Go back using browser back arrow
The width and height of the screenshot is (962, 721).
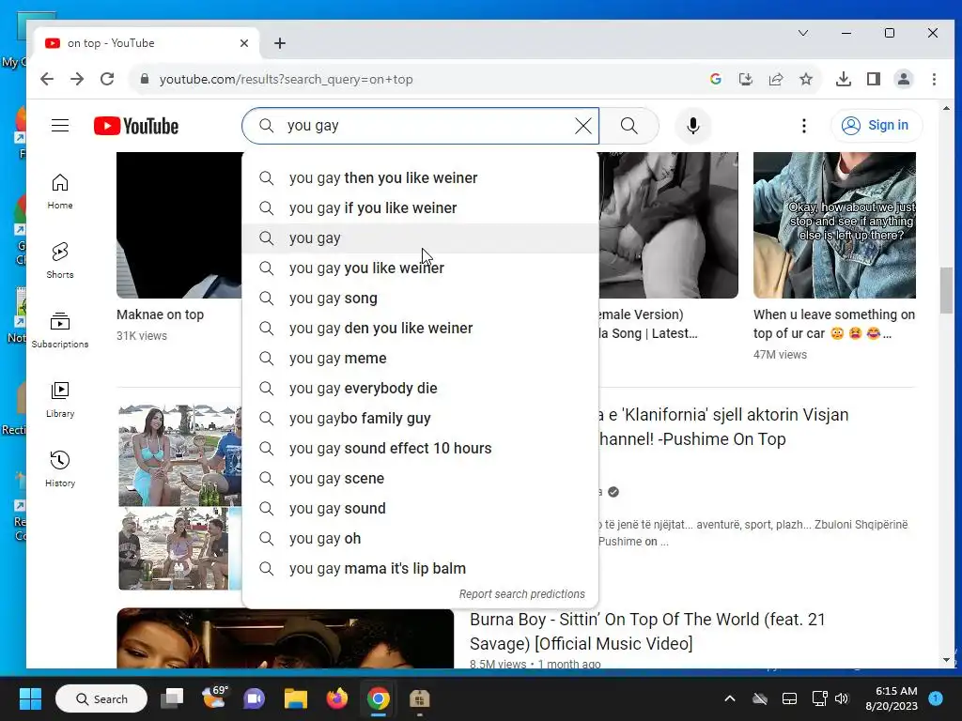pyautogui.click(x=47, y=79)
